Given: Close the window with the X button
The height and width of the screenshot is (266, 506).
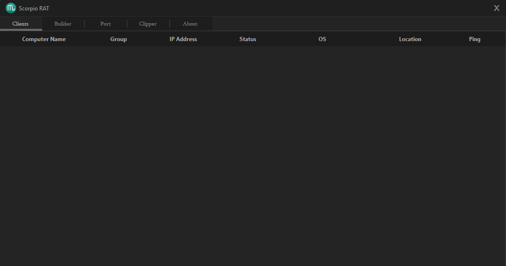Looking at the screenshot, I should click(x=497, y=8).
